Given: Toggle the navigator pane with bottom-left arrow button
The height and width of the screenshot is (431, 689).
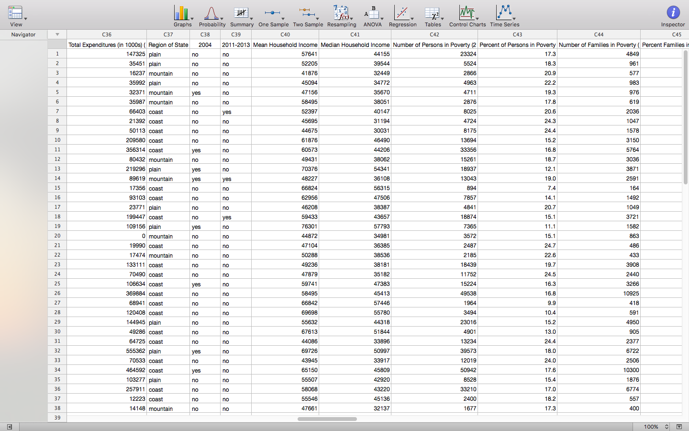Looking at the screenshot, I should coord(9,427).
